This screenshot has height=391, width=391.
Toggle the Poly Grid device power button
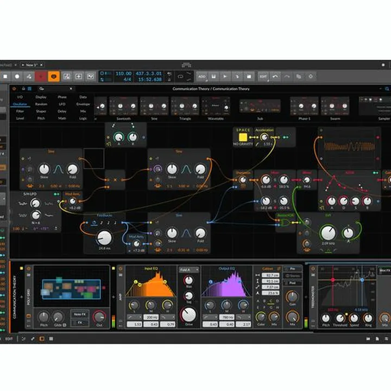coord(28,269)
